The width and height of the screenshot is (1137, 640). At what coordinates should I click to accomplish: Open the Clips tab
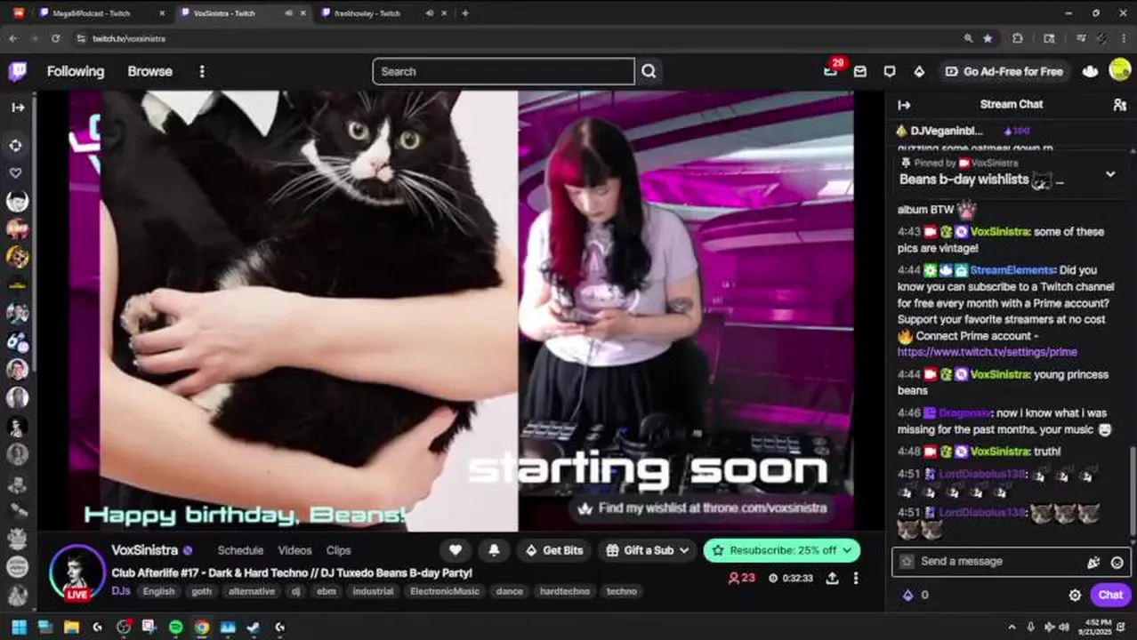click(338, 550)
